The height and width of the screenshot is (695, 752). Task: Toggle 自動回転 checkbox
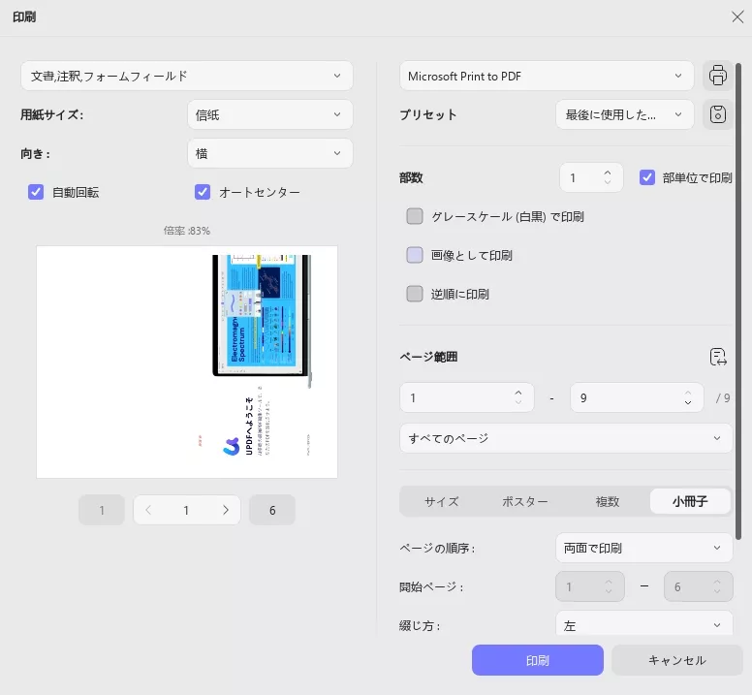pyautogui.click(x=36, y=192)
